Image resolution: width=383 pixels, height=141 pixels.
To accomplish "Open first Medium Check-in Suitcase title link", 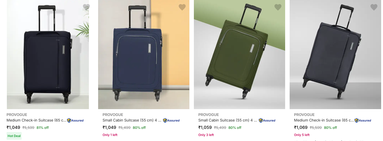I will (36, 120).
